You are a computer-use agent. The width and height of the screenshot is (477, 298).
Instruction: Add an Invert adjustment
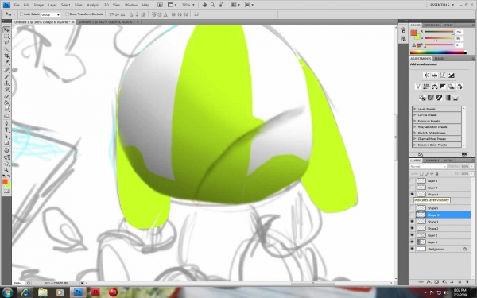click(422, 99)
